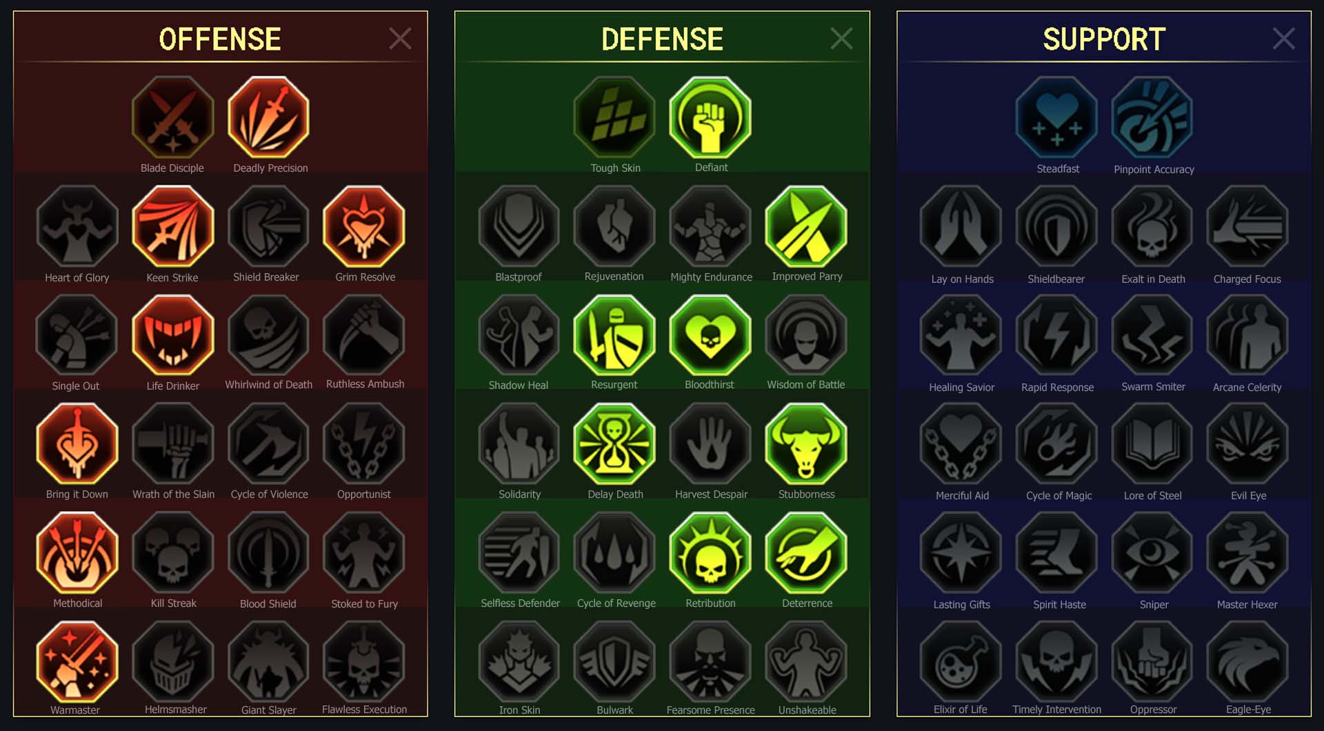The width and height of the screenshot is (1324, 731).
Task: Choose the Improved Parry mastery
Action: (806, 226)
